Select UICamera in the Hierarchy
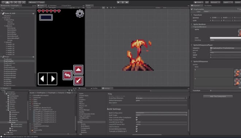The image size is (241, 138). click(x=7, y=16)
